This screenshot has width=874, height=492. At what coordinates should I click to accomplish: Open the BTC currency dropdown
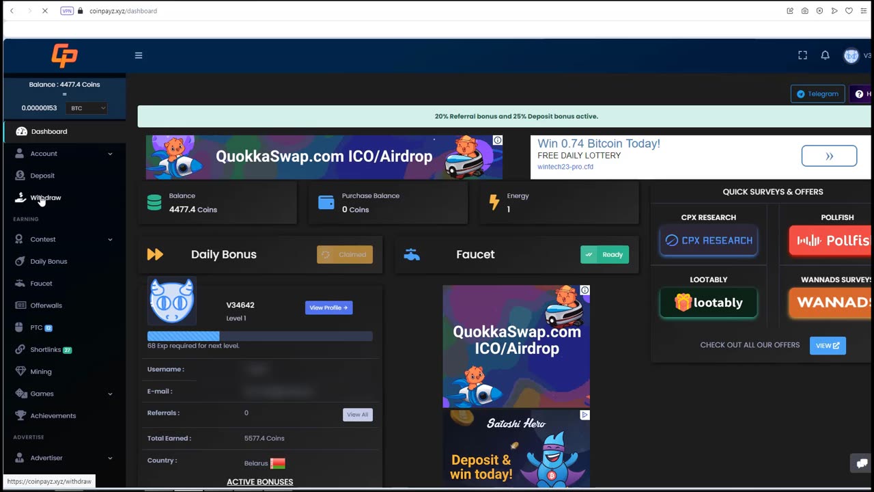click(86, 108)
